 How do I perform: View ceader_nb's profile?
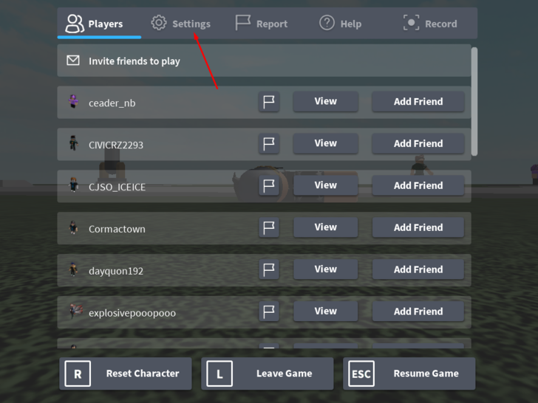pyautogui.click(x=326, y=101)
